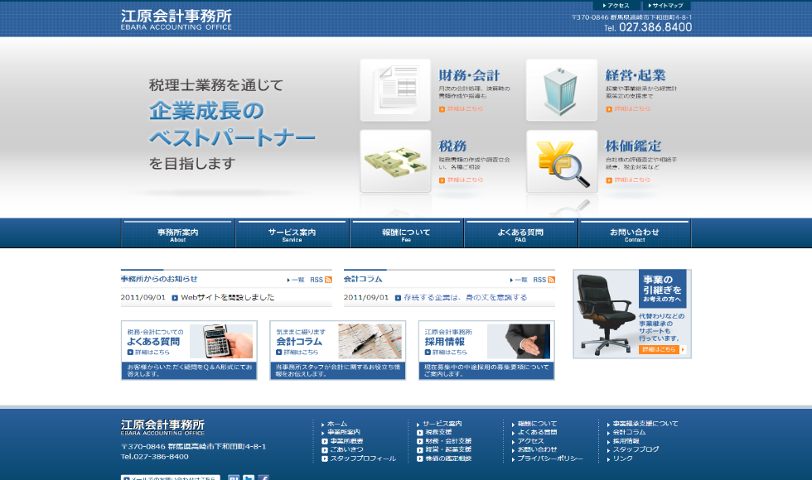Click the Twitter icon in footer
This screenshot has width=812, height=480.
click(x=249, y=478)
